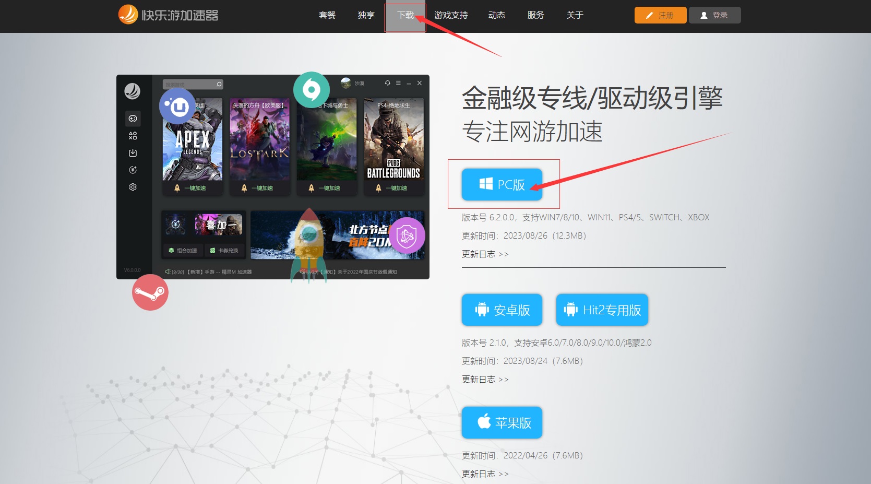This screenshot has width=871, height=484.
Task: Click the 金融级专线/驱动级引擎 heading
Action: coord(592,98)
